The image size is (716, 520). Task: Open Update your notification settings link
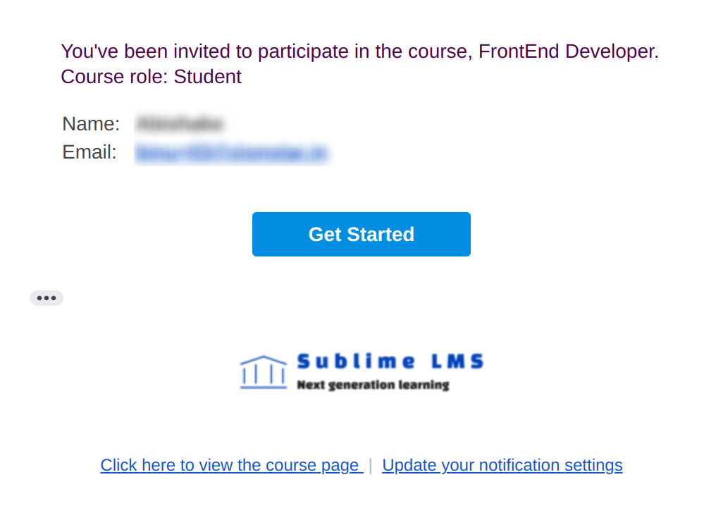pyautogui.click(x=502, y=465)
